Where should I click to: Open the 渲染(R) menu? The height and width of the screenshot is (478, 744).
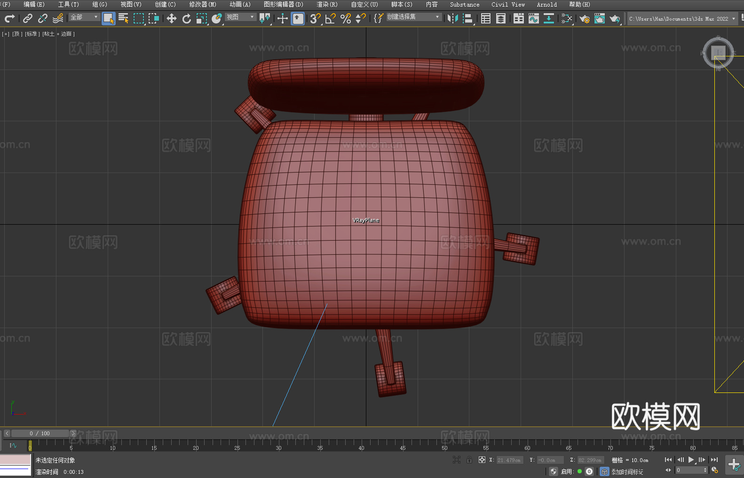[327, 4]
